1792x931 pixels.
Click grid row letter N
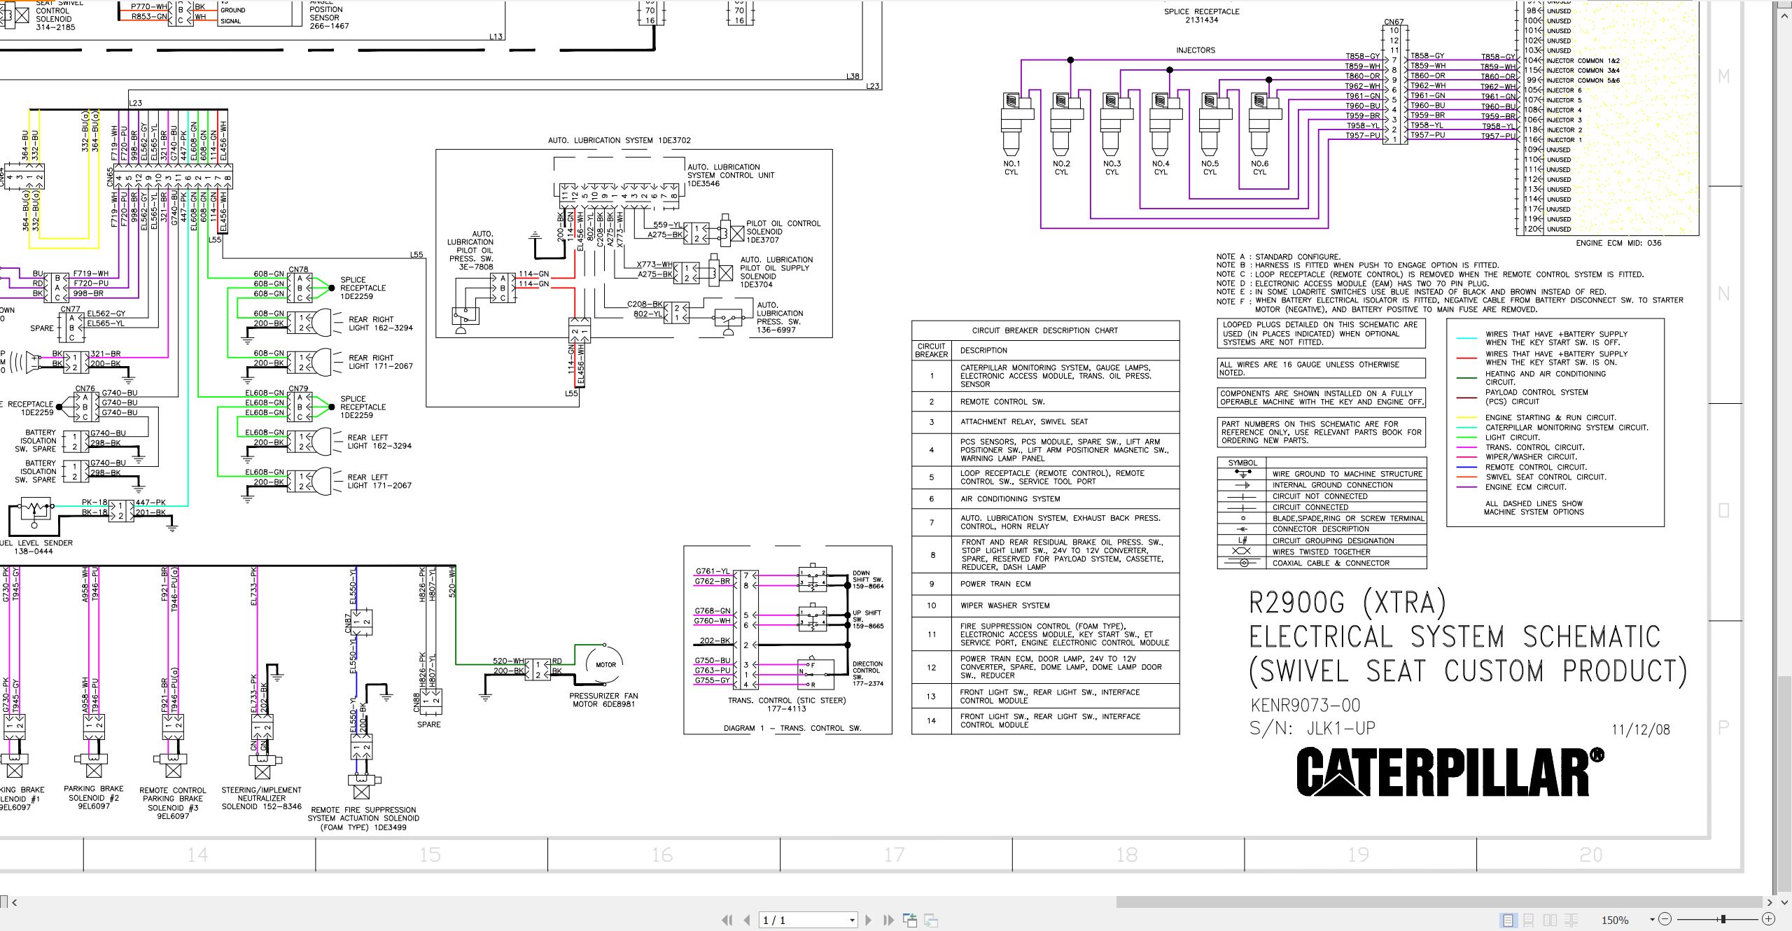pyautogui.click(x=1723, y=294)
